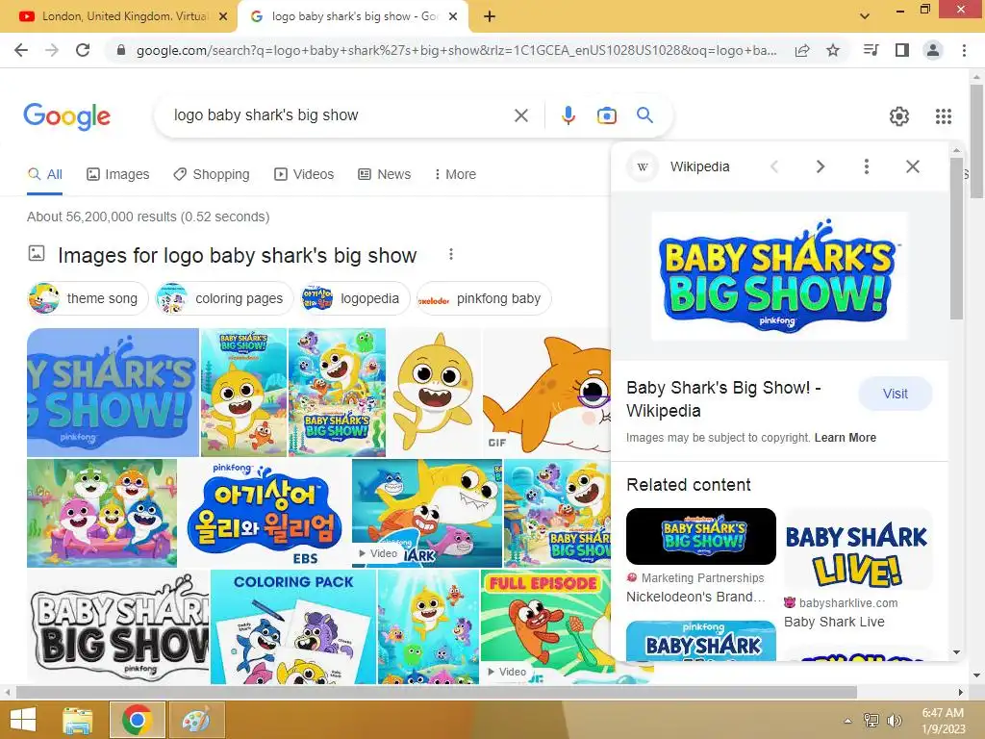Image resolution: width=985 pixels, height=739 pixels.
Task: Submit search with magnifier icon
Action: (x=644, y=115)
